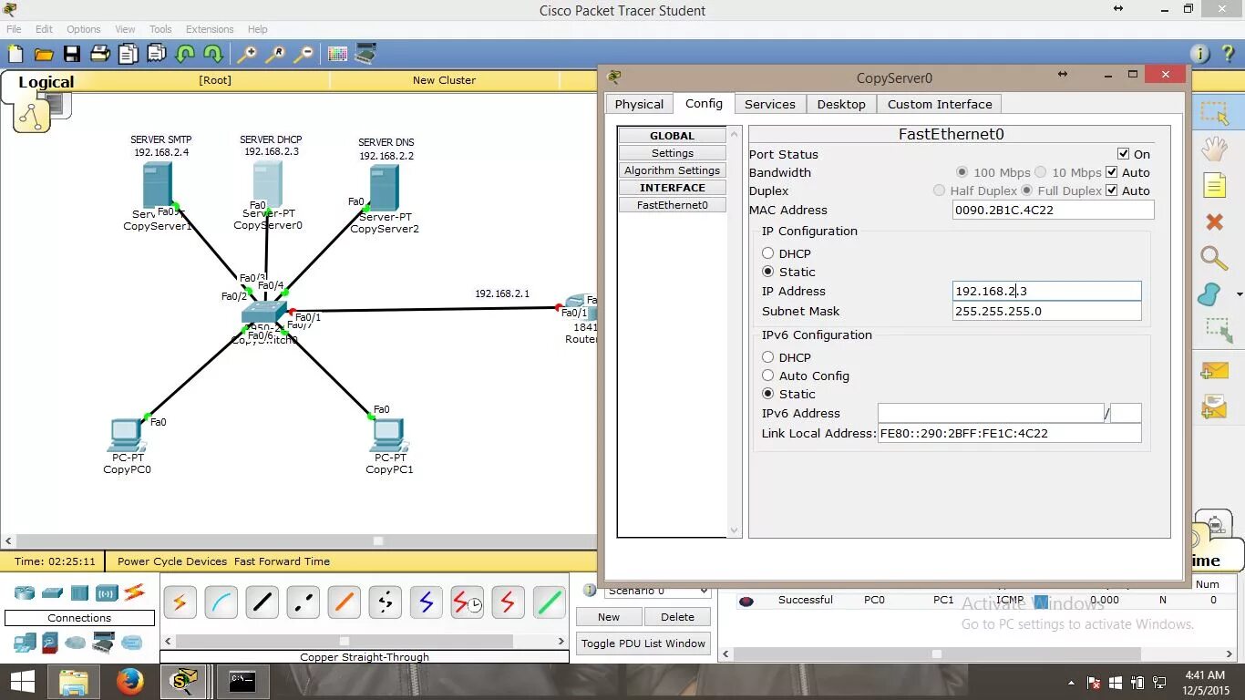This screenshot has width=1245, height=700.
Task: Select the Wireless Devices category
Action: [x=107, y=592]
